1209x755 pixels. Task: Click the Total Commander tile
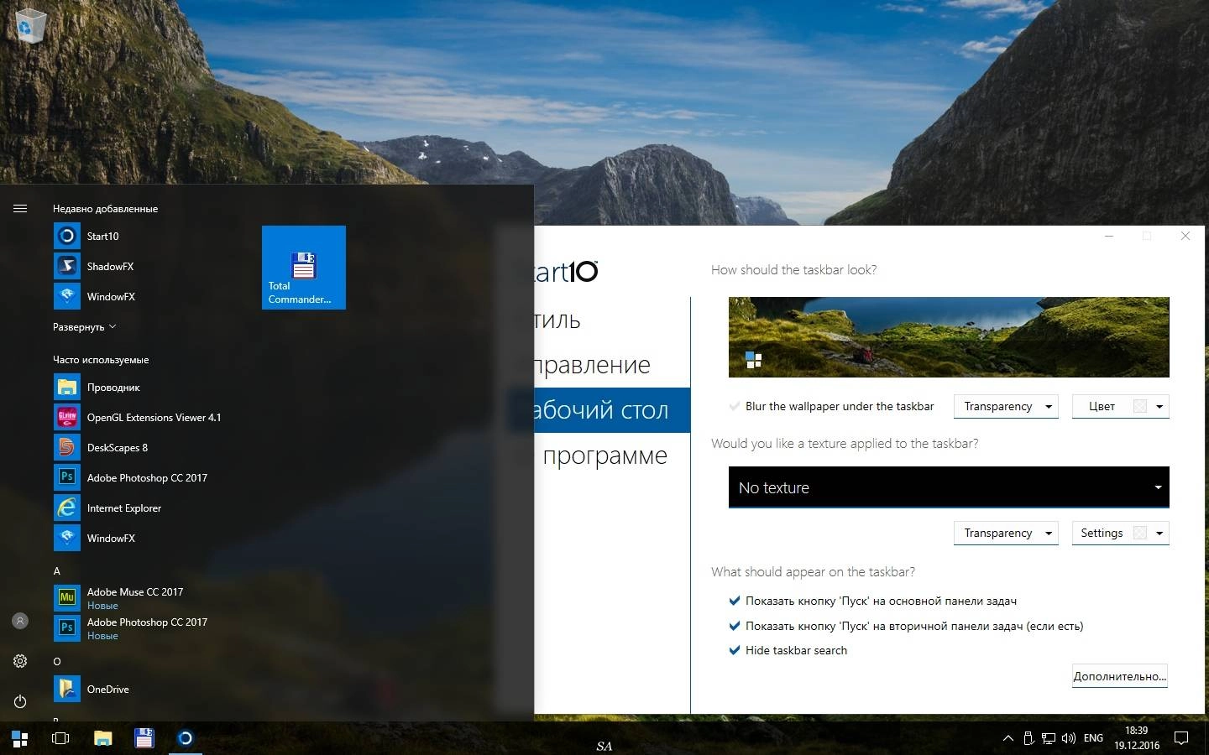point(304,267)
